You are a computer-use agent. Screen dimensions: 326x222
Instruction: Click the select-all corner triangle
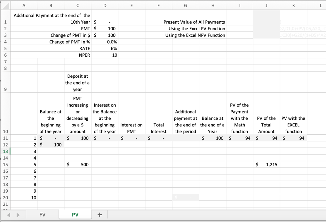coord(6,6)
